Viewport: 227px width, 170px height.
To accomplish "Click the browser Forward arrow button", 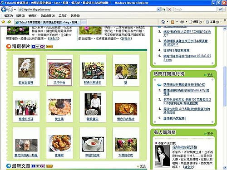I will pos(10,10).
